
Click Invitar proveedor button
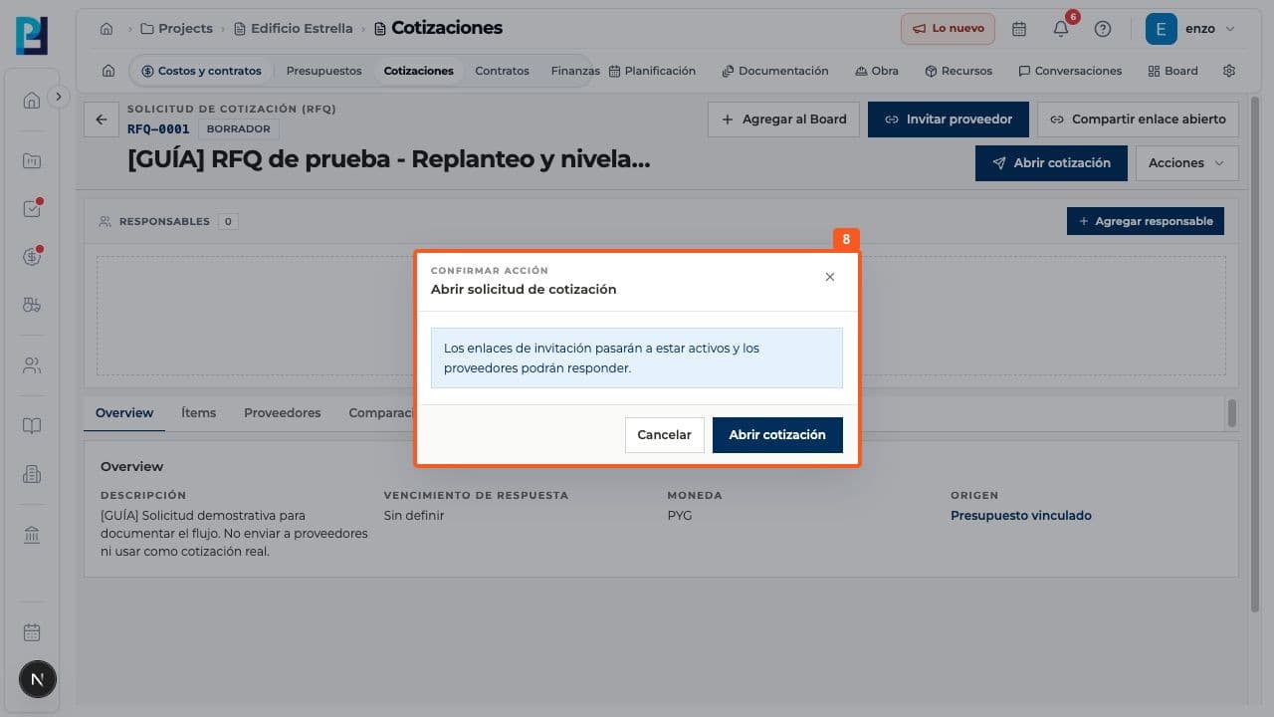(949, 119)
